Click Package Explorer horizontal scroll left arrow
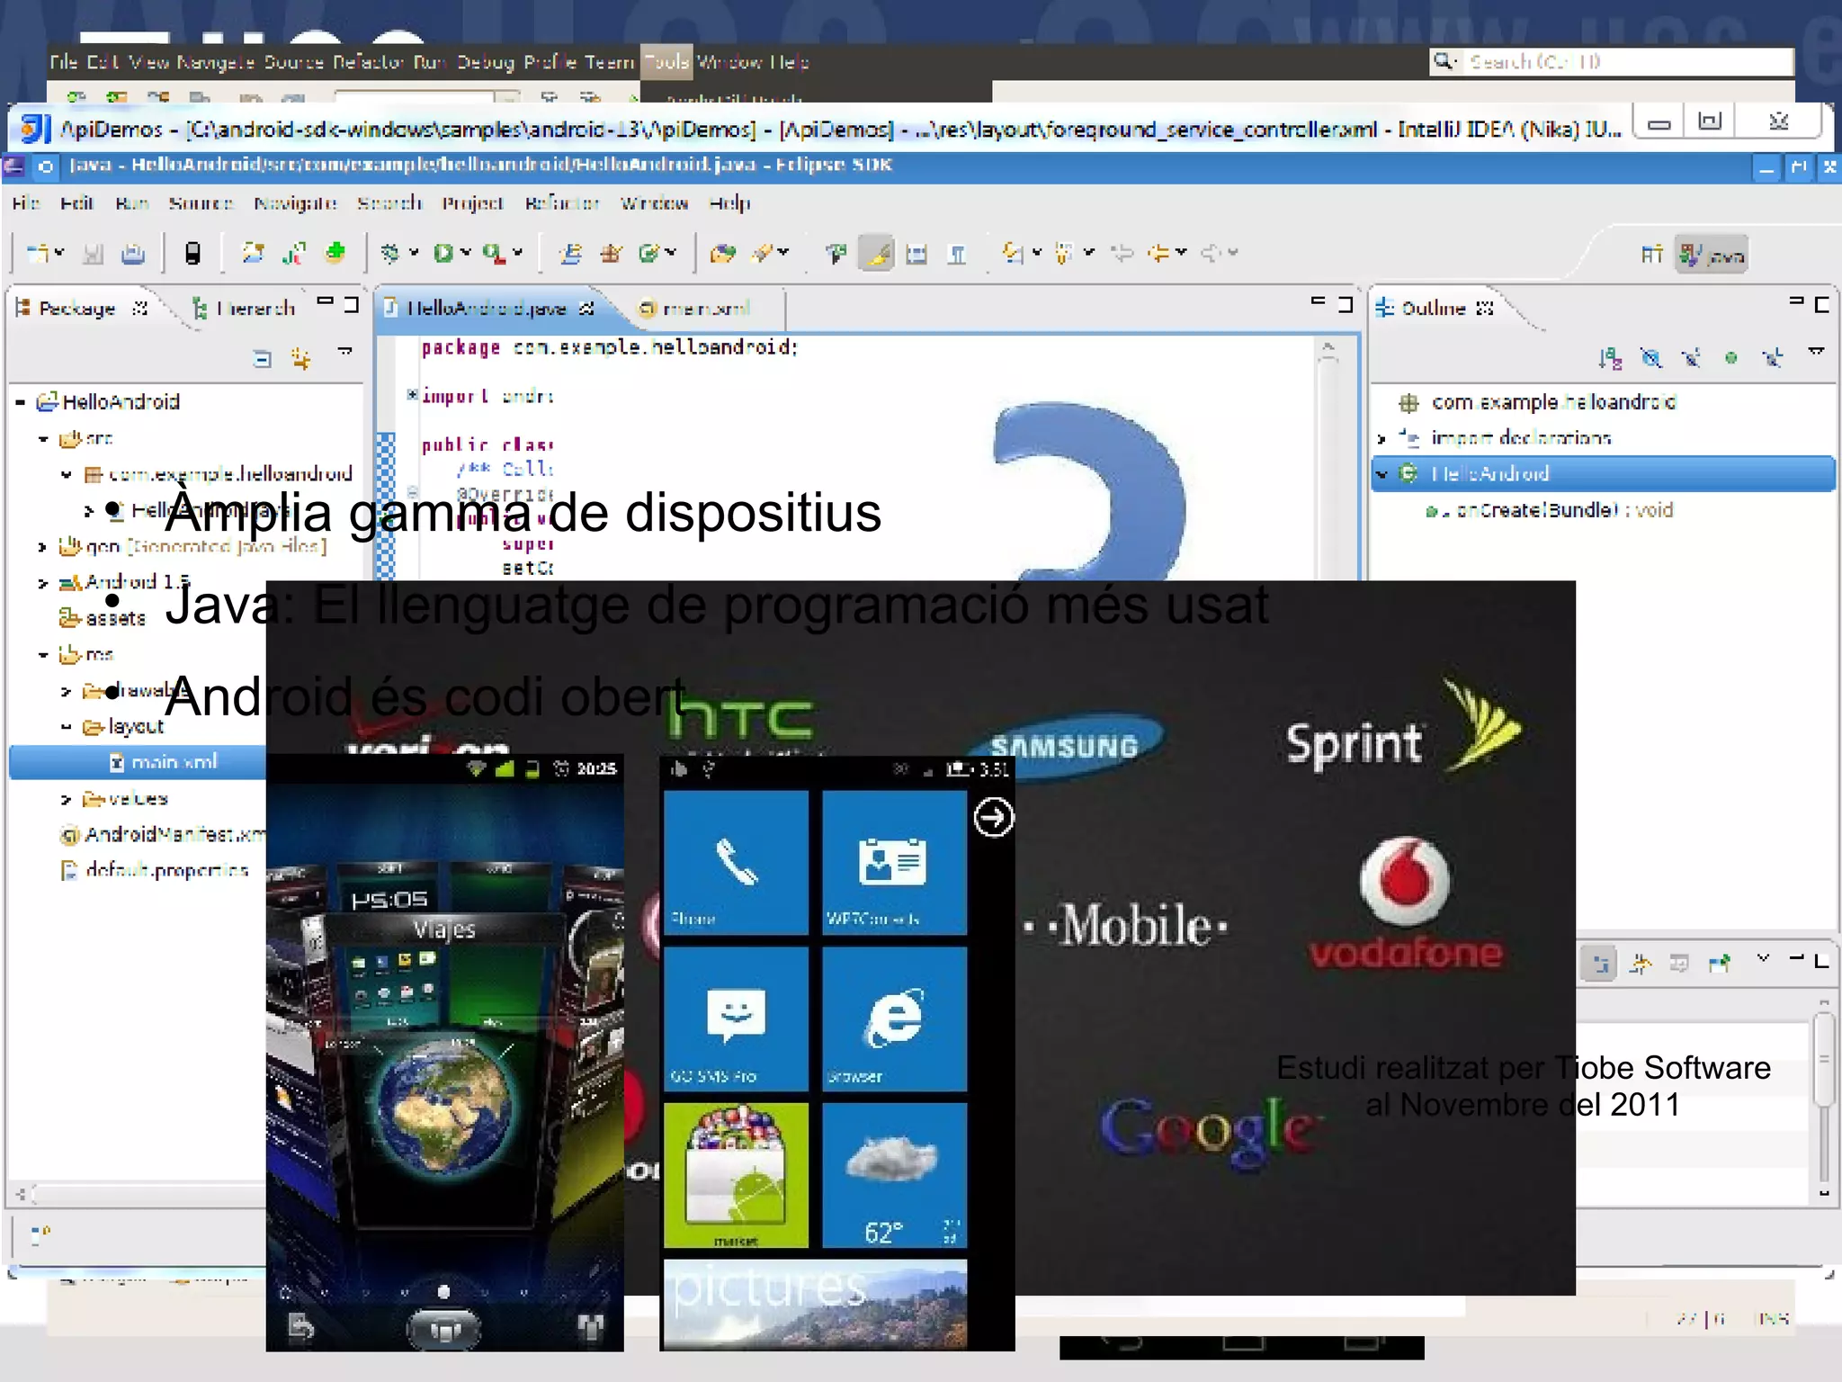 click(x=21, y=1194)
